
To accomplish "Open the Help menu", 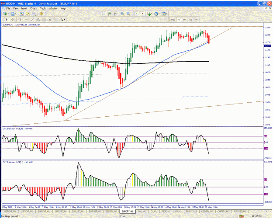I will point(63,8).
